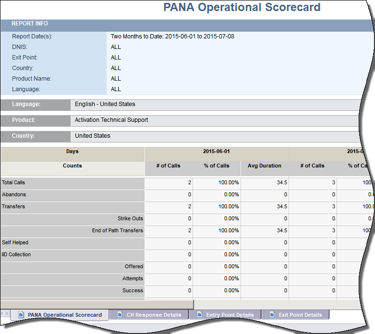
Task: Click the horizontal scrollbar above the tabs
Action: [96, 305]
